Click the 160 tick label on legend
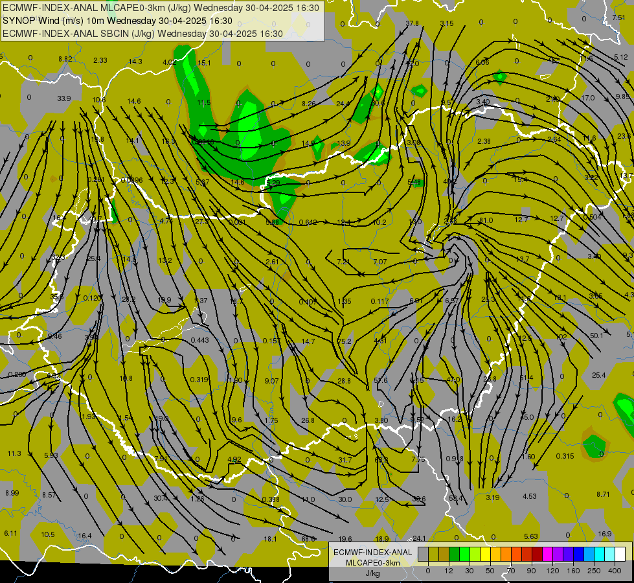This screenshot has height=583, width=634. click(x=573, y=571)
